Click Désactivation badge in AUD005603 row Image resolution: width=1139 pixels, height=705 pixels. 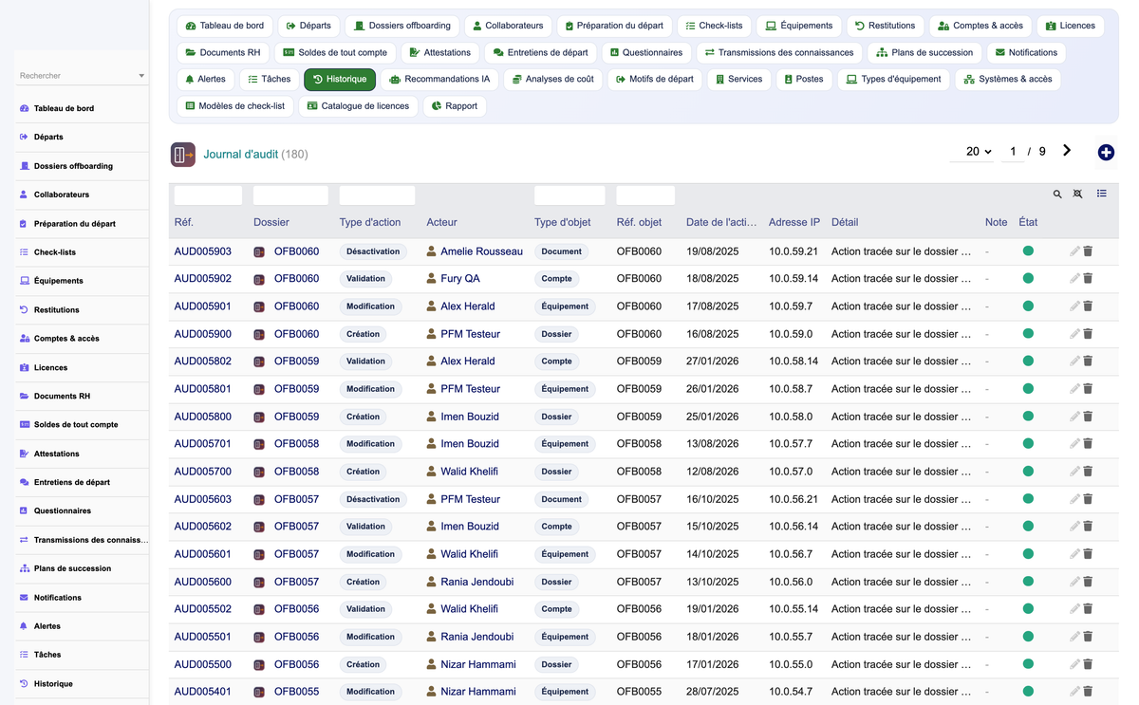(373, 499)
